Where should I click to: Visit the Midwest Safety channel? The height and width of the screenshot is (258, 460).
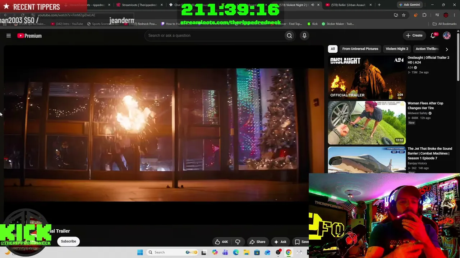[x=418, y=113]
